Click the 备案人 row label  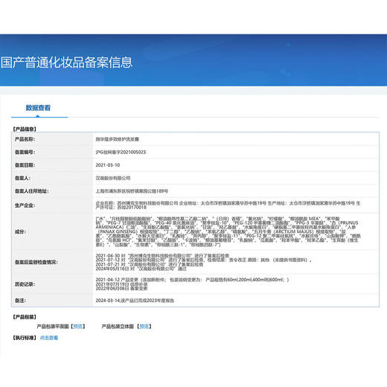tap(22, 178)
